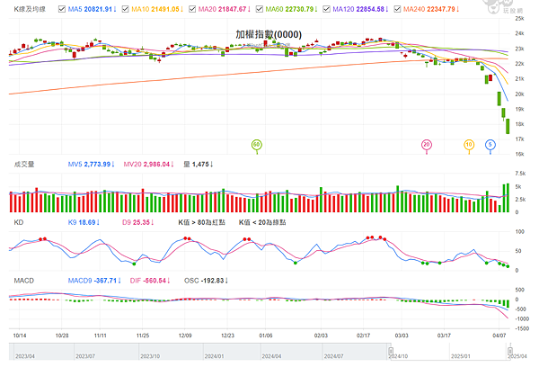Click the MACD indicator panel label
This screenshot has height=367, width=539.
pyautogui.click(x=24, y=281)
